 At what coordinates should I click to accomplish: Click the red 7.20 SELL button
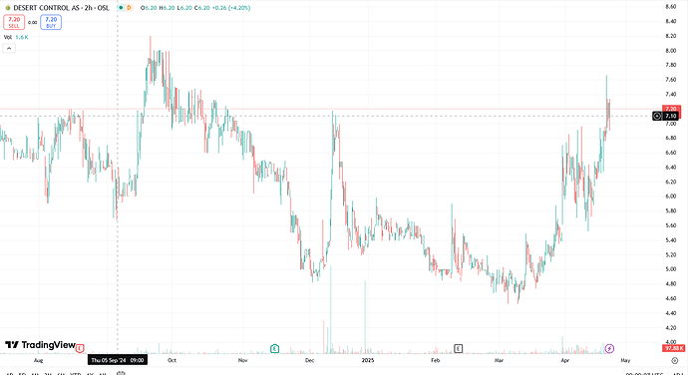click(14, 22)
